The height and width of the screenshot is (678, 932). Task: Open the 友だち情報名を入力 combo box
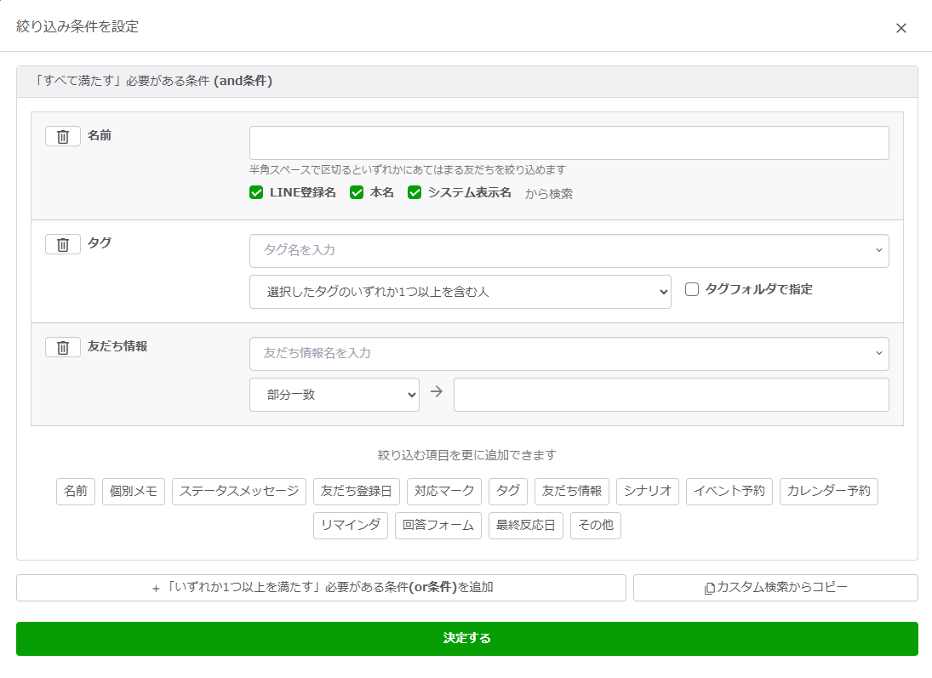(x=569, y=354)
